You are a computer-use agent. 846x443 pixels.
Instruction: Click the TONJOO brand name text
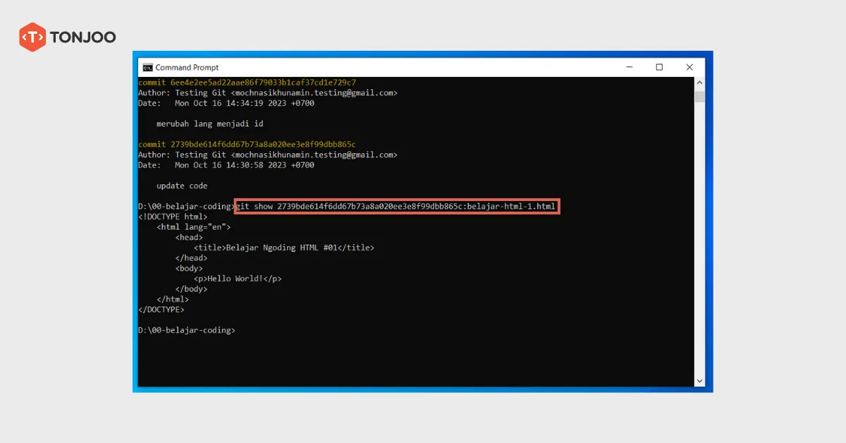82,37
